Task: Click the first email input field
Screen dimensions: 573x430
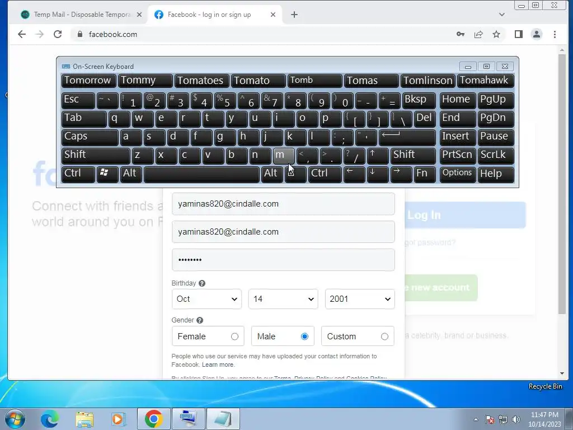Action: (283, 204)
